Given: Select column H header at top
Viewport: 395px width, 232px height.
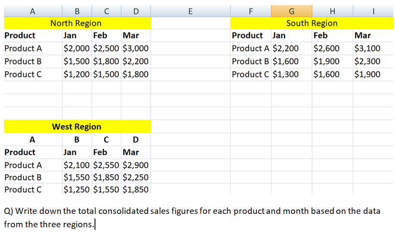Looking at the screenshot, I should pos(332,11).
